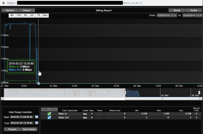Open the Report button
Viewport: 203px width, 134px height.
tap(27, 10)
